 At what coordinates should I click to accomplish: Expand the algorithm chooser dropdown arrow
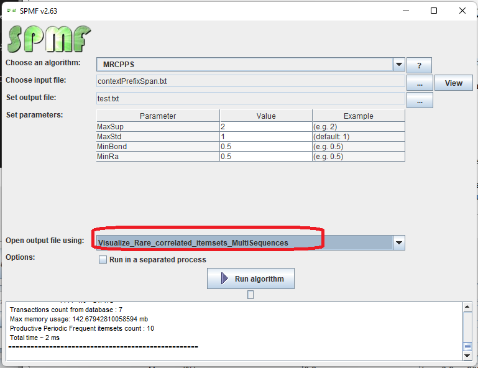coord(398,65)
